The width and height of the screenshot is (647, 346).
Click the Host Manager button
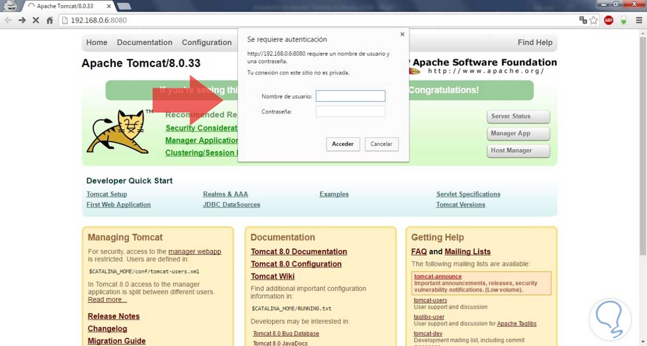(518, 151)
